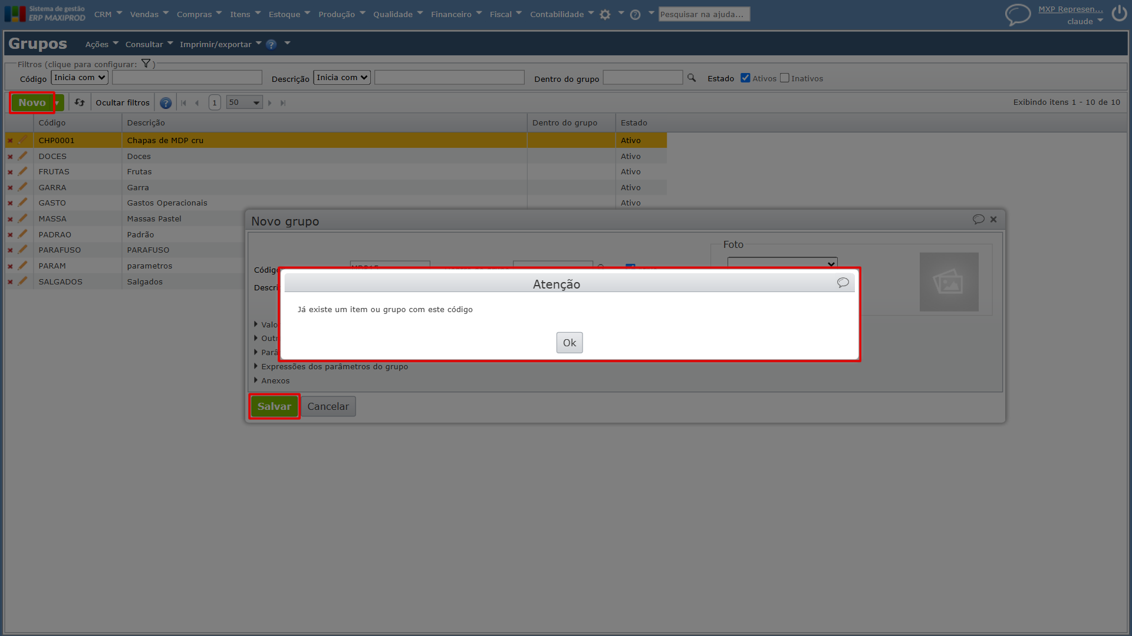Go to last page arrow

click(283, 103)
